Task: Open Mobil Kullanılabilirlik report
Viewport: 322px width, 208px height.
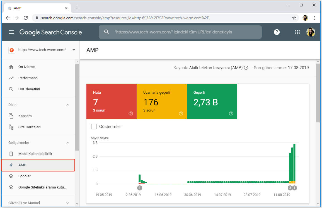Action: (x=35, y=154)
